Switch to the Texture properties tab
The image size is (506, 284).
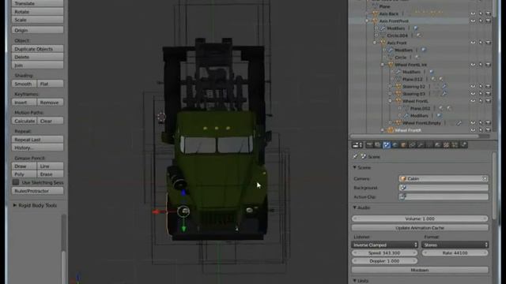(446, 145)
